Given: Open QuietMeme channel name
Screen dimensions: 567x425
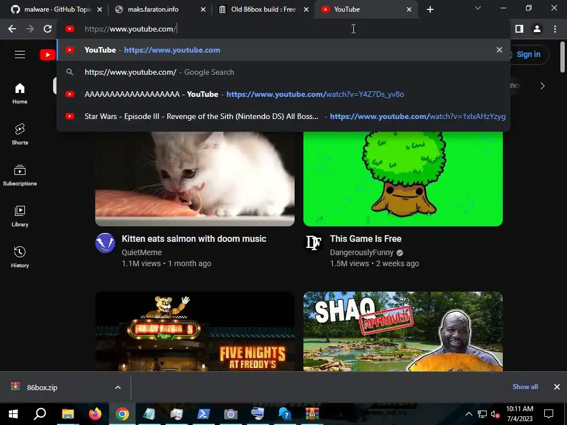Looking at the screenshot, I should 142,252.
